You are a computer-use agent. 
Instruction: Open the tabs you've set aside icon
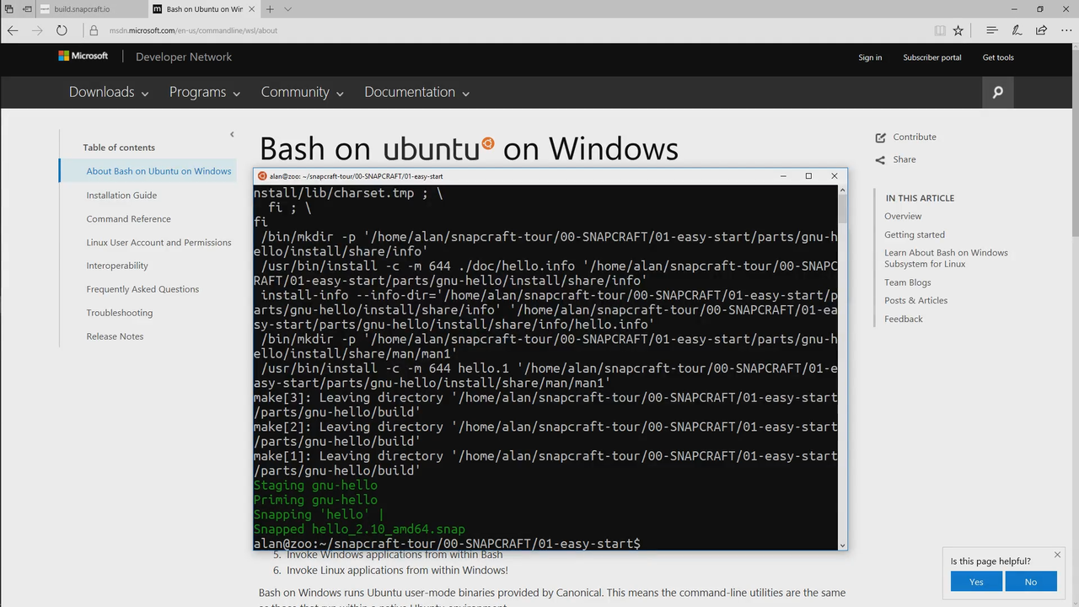pyautogui.click(x=9, y=9)
